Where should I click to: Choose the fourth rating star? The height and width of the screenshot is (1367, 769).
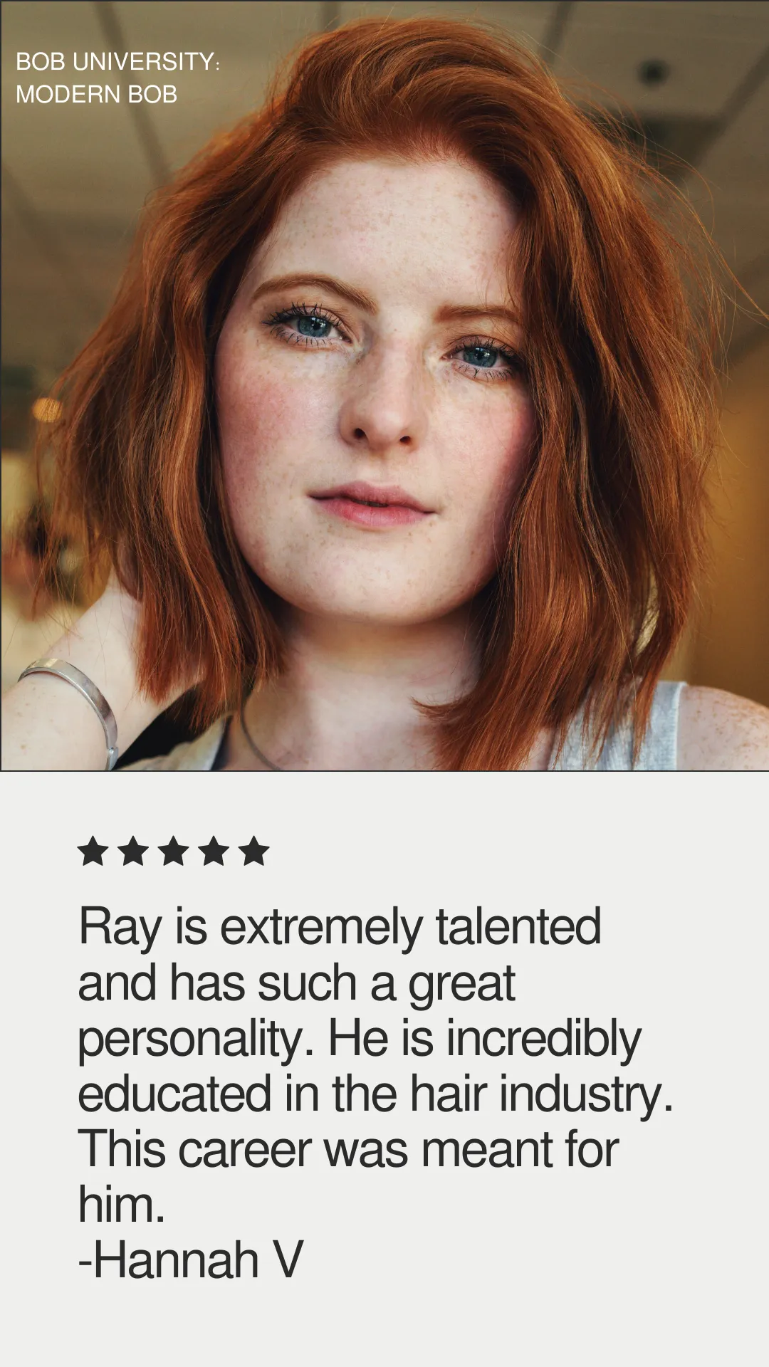tap(214, 851)
